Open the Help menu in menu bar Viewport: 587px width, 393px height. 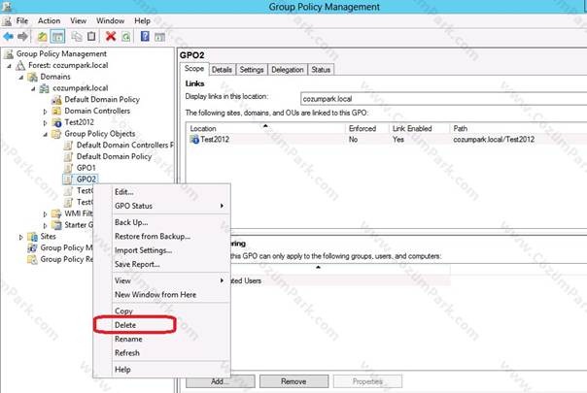click(142, 21)
